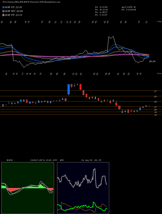
Task: Select the DOW ST: 21.31 label
Action: [13, 7]
